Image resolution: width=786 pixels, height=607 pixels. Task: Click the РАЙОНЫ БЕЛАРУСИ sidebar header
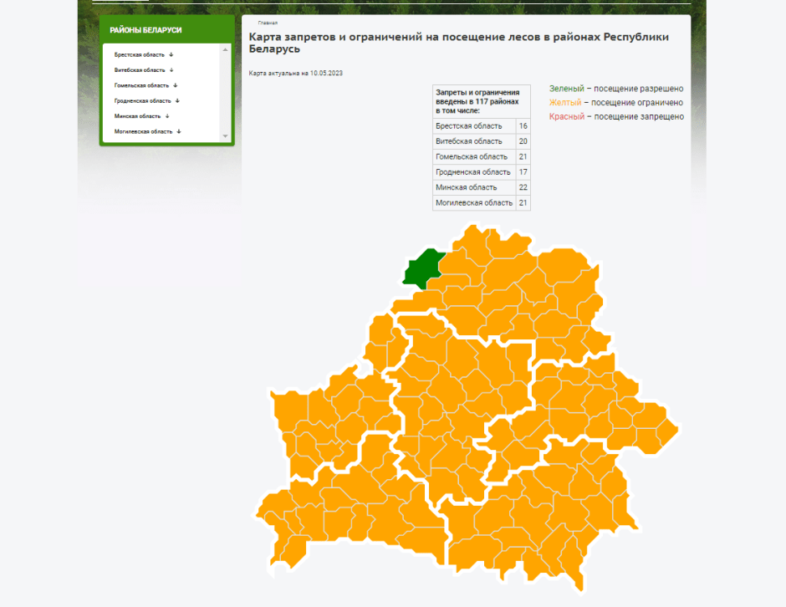point(145,30)
